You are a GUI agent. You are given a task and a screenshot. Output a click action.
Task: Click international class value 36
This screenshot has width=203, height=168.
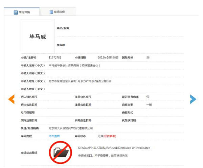coord(148,57)
